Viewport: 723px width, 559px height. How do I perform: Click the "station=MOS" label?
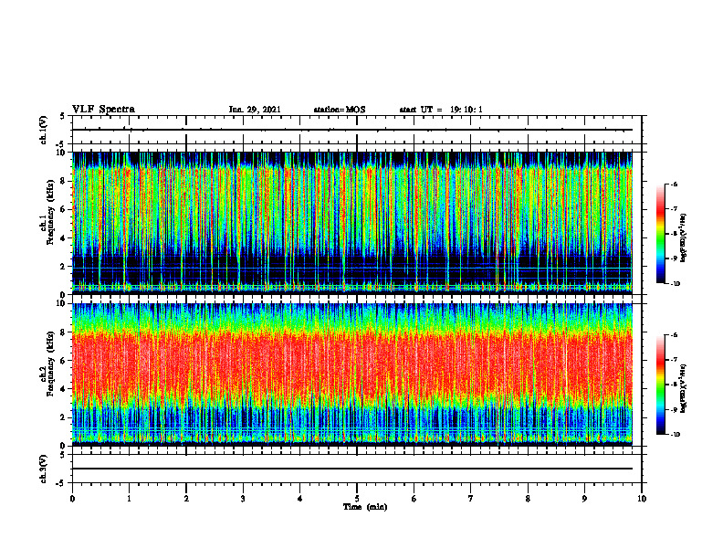(x=340, y=110)
